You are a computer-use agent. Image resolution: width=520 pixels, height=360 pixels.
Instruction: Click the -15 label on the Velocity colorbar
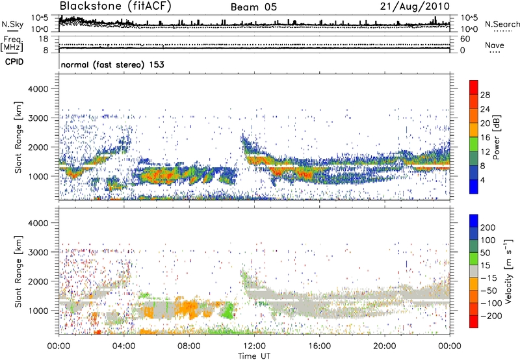[489, 277]
